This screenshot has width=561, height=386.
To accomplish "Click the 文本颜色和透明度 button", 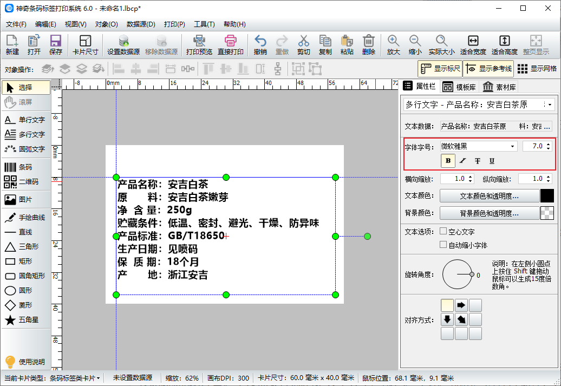I will point(489,196).
